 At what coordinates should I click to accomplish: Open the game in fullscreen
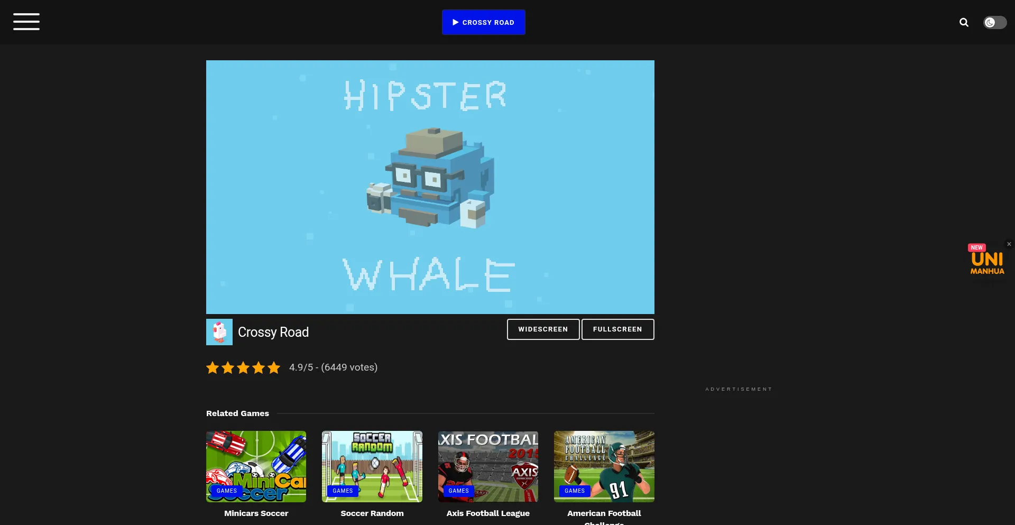point(617,329)
